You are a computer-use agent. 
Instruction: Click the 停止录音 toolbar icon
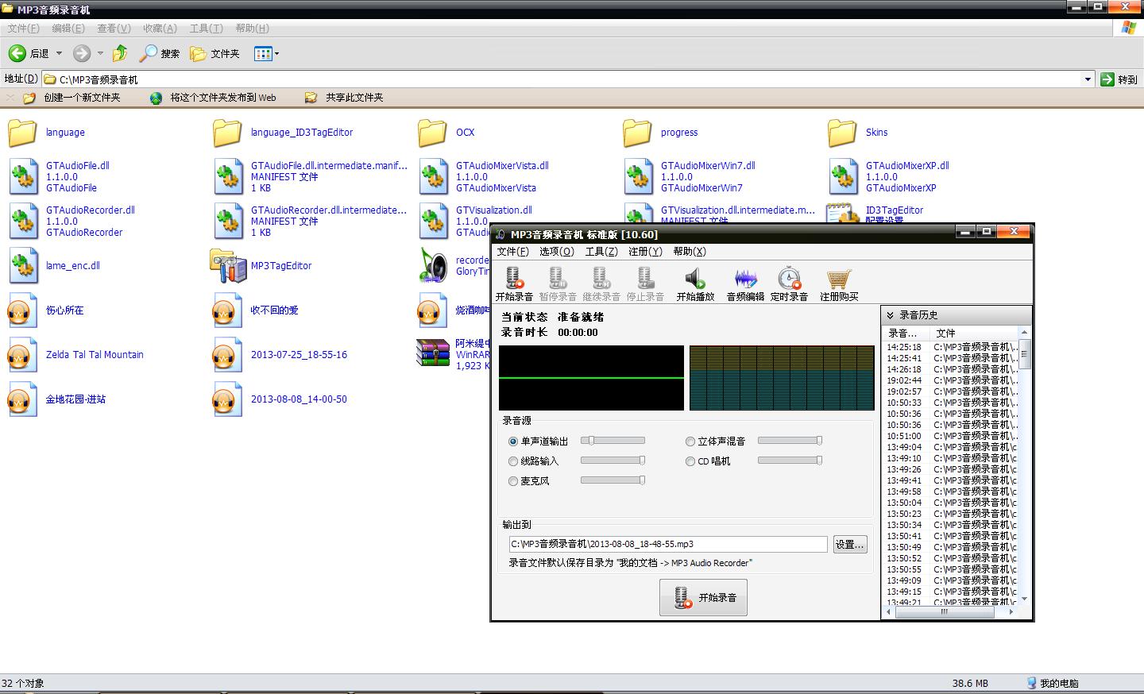coord(645,279)
